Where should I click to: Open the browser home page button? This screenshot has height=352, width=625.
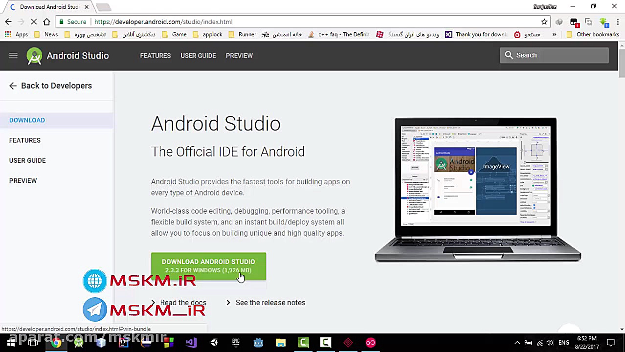[x=46, y=22]
